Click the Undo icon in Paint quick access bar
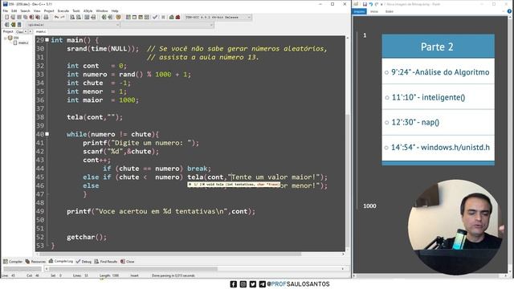The image size is (514, 289). click(371, 4)
